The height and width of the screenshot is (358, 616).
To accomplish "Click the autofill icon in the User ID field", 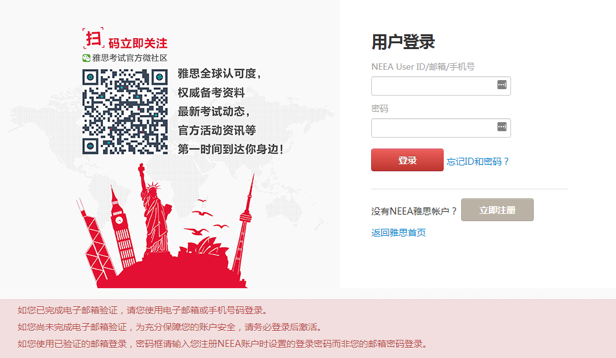I will coord(501,85).
